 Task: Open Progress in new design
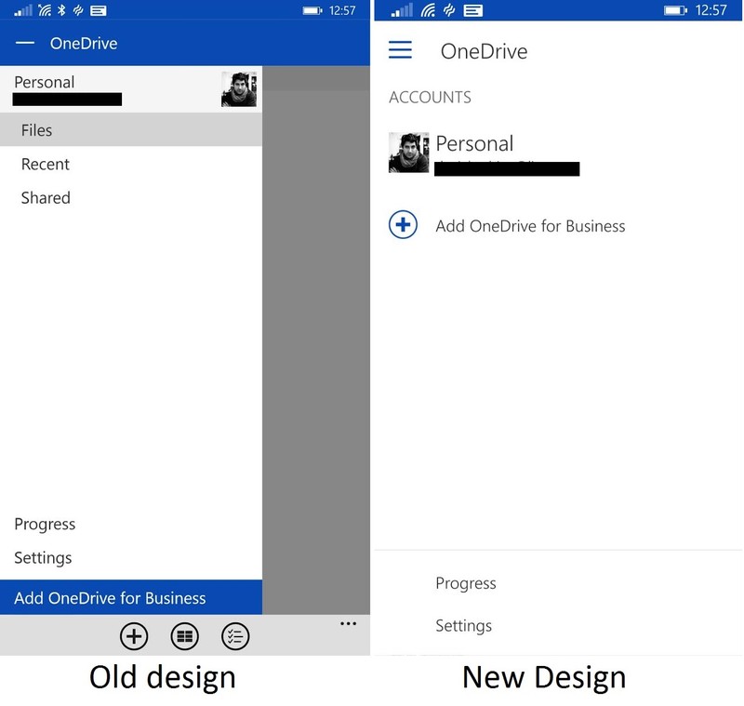(466, 583)
